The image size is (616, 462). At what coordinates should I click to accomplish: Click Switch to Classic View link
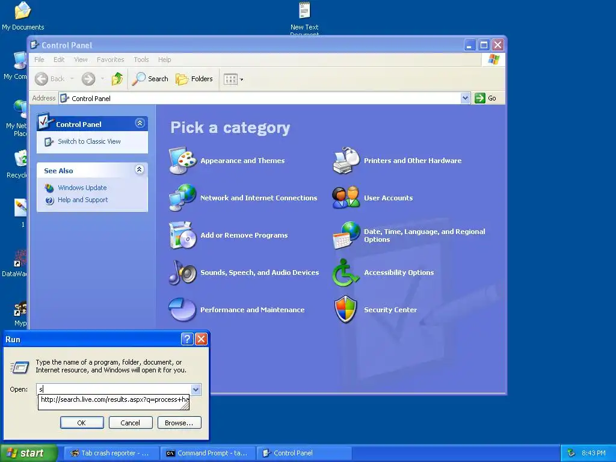tap(89, 141)
